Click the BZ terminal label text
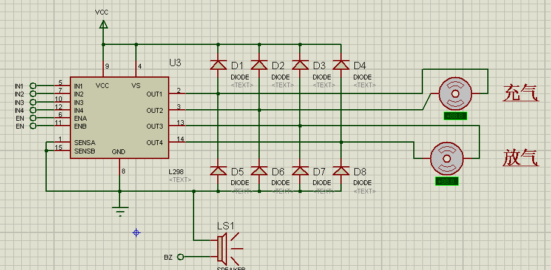This screenshot has height=270, width=551. pos(168,257)
